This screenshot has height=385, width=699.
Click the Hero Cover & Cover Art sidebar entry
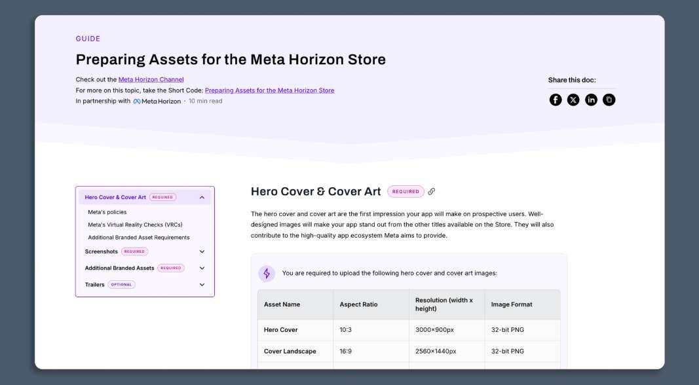114,196
